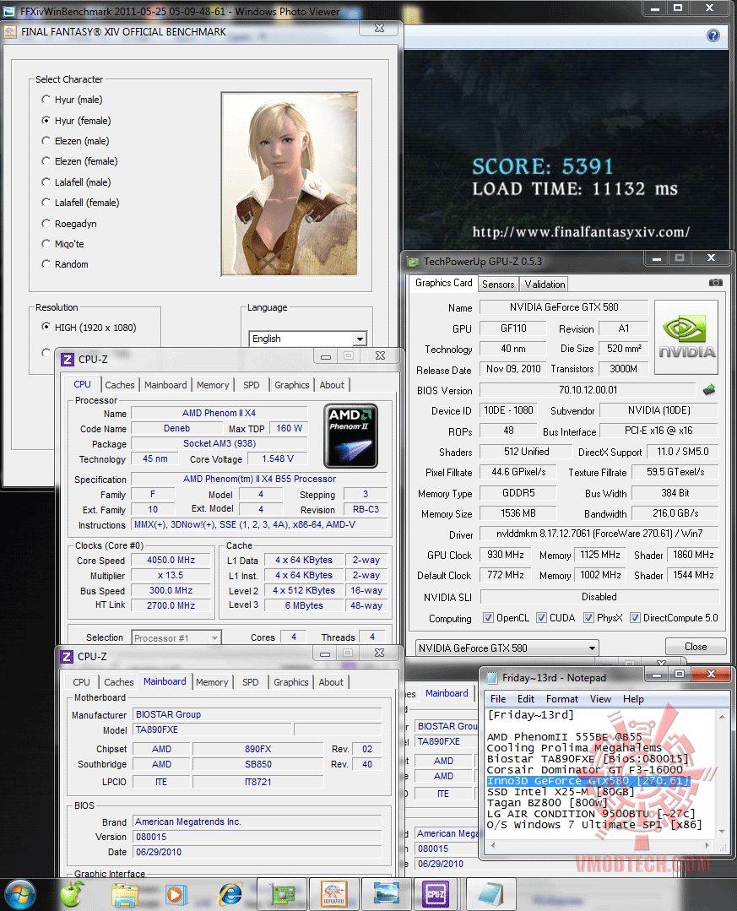Viewport: 737px width, 911px height.
Task: Click the NVIDIA logo in GPU-Z
Action: (686, 337)
